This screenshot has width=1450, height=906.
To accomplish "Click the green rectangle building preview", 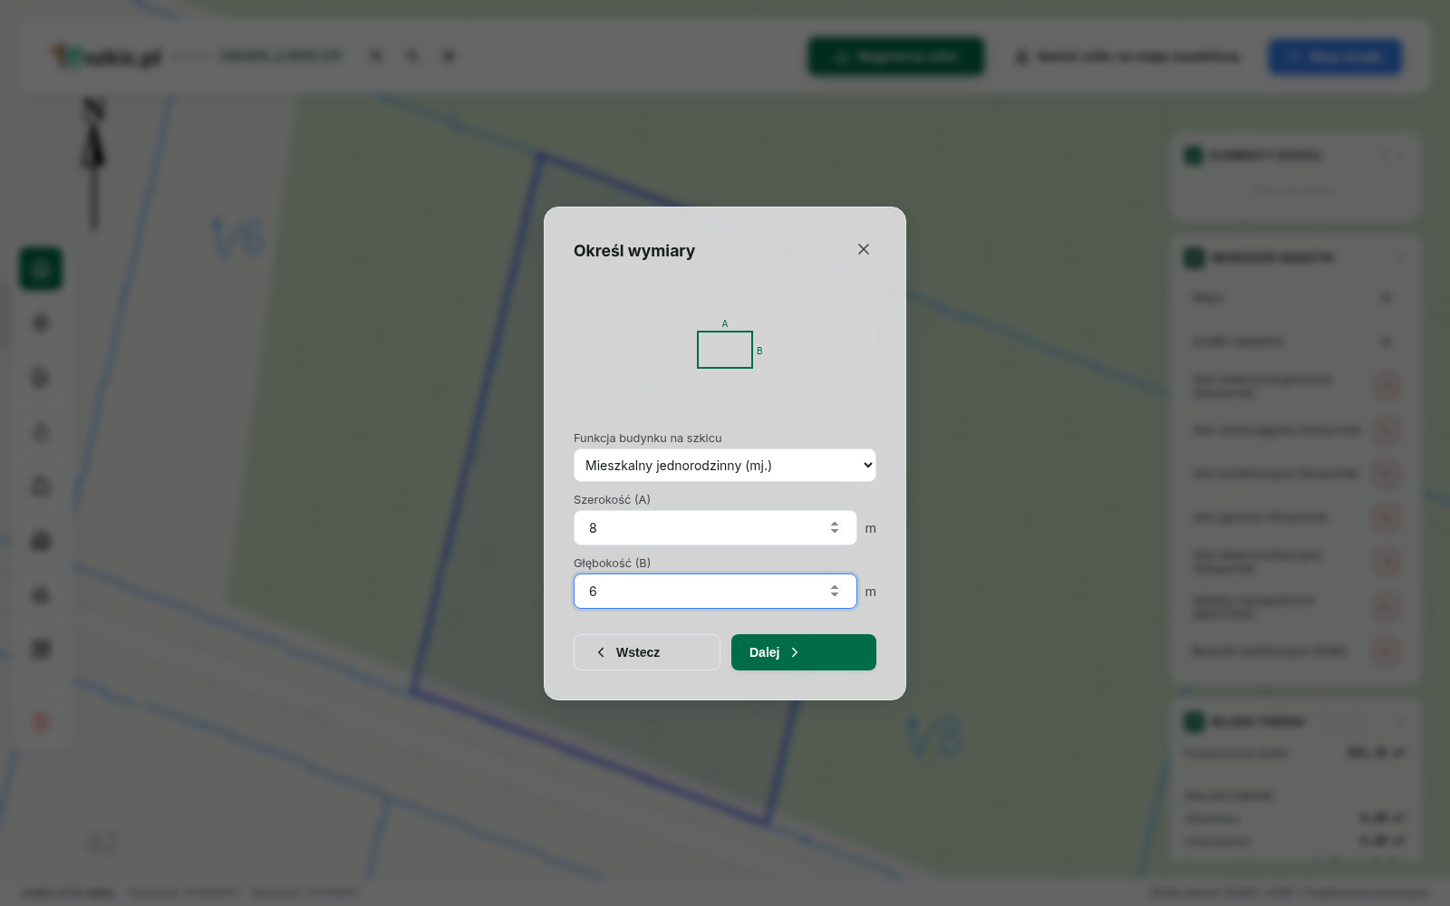I will 725,350.
